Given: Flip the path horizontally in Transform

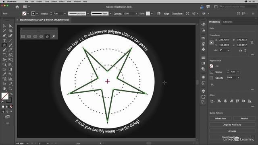Looking at the screenshot, I should pyautogui.click(x=240, y=50).
